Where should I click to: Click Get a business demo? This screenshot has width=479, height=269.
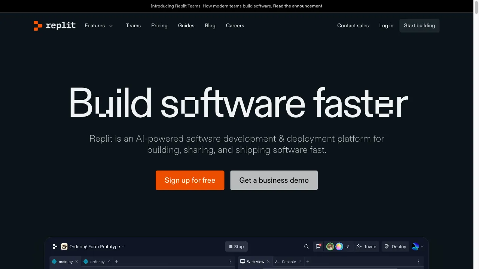point(274,180)
